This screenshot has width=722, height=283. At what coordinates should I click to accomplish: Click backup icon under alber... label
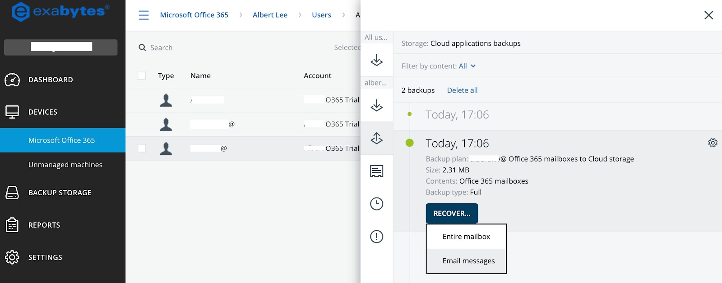[x=377, y=106]
